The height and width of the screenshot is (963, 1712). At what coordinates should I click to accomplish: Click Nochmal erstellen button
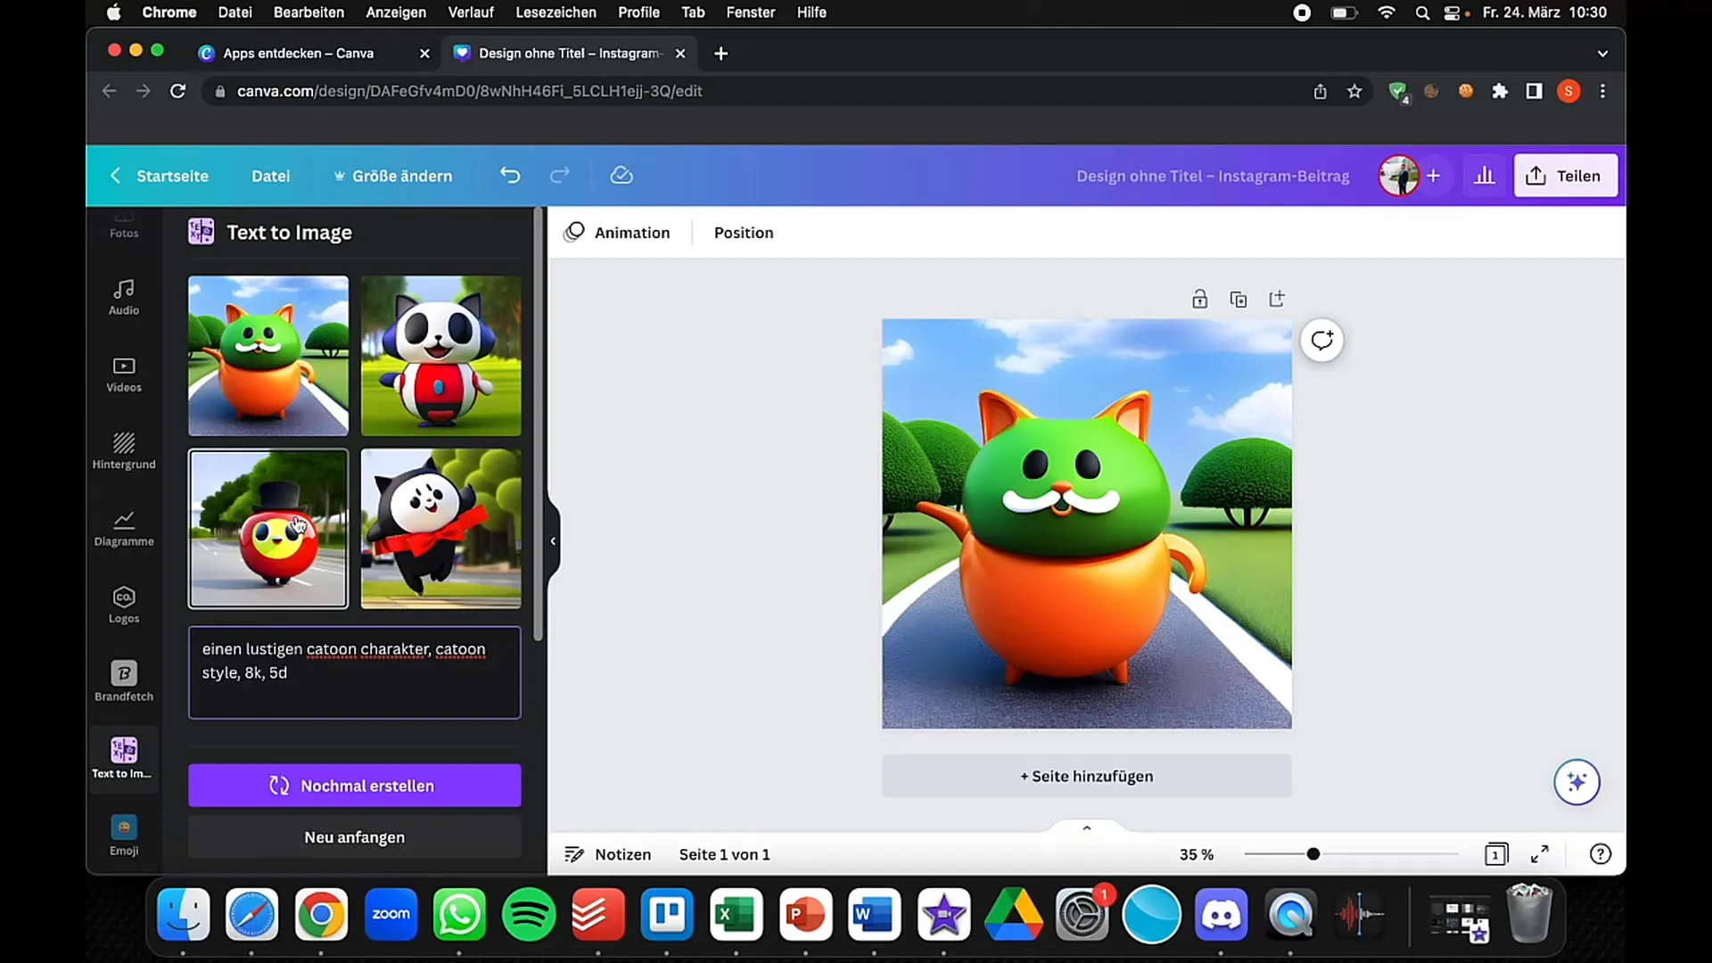tap(355, 786)
